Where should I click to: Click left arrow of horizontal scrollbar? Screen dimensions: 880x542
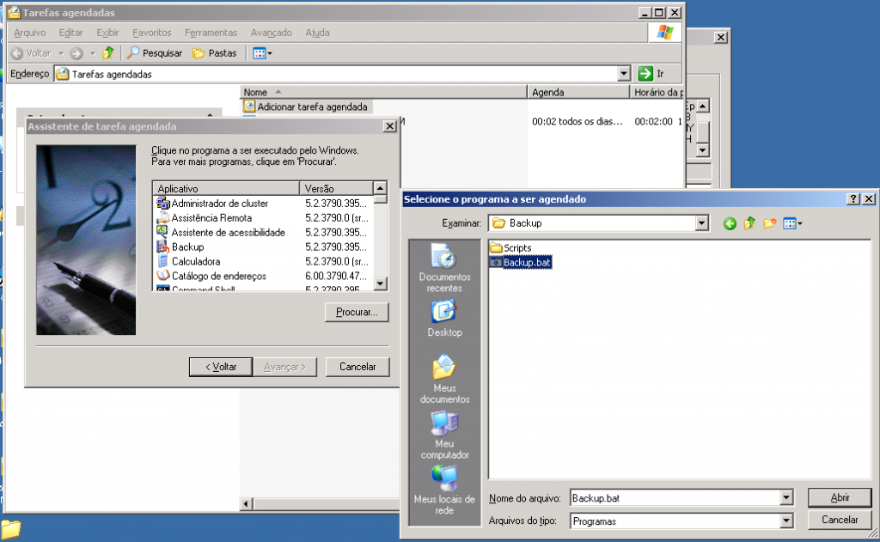246,504
